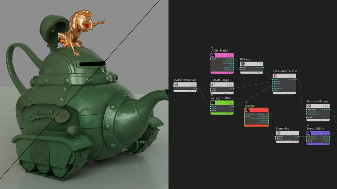The height and width of the screenshot is (189, 337).
Task: Click lock icon above Value_Offsetter
Action: [x=212, y=94]
